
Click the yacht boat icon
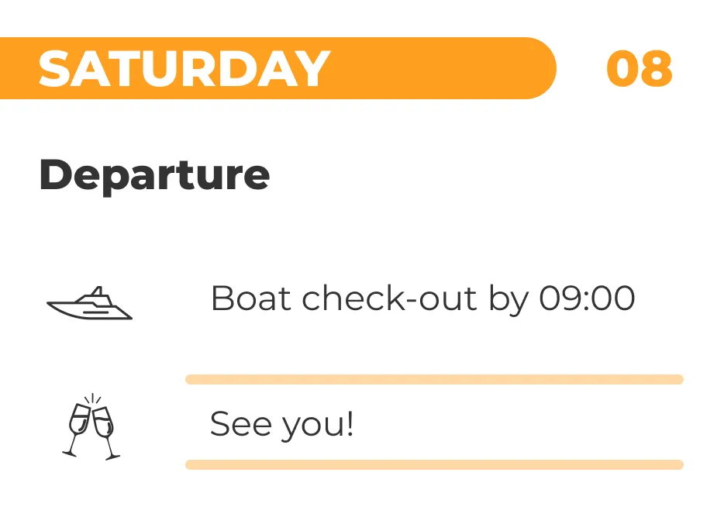[89, 303]
